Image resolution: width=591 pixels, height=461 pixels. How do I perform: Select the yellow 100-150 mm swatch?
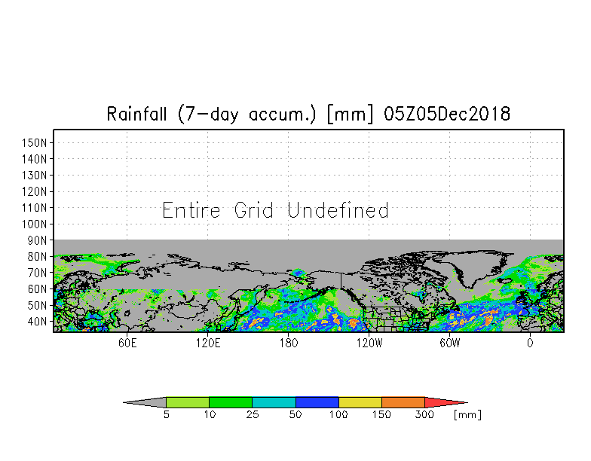click(360, 402)
